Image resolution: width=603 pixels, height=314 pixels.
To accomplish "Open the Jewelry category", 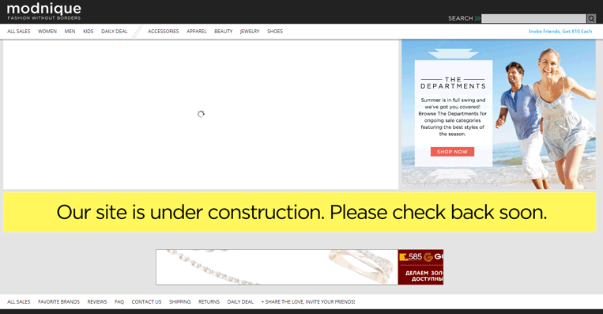I will coord(250,32).
